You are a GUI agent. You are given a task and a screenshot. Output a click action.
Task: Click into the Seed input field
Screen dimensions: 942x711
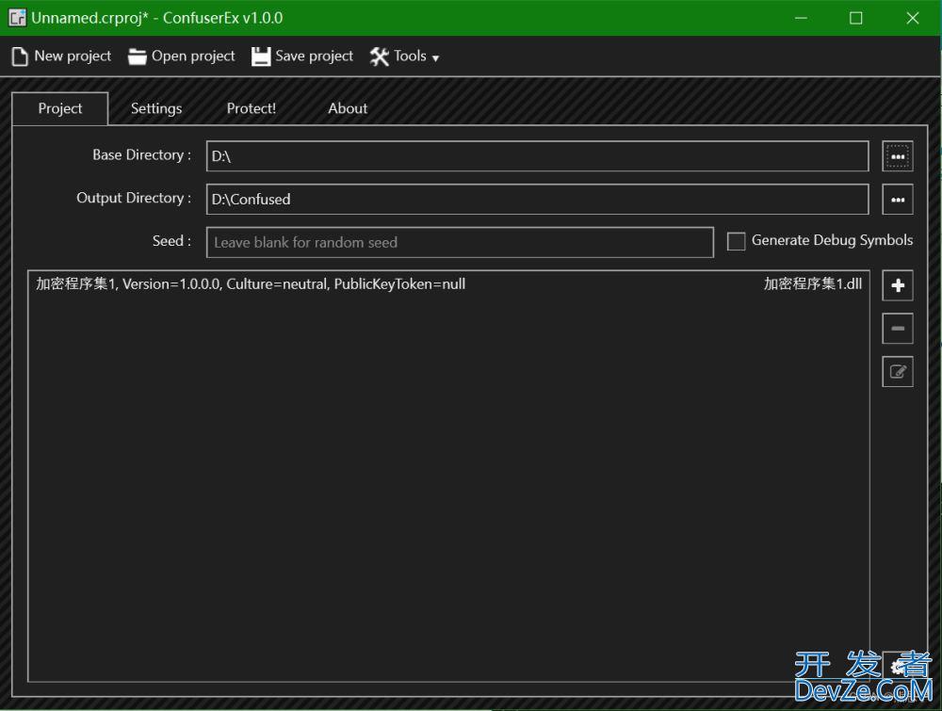[x=461, y=243]
